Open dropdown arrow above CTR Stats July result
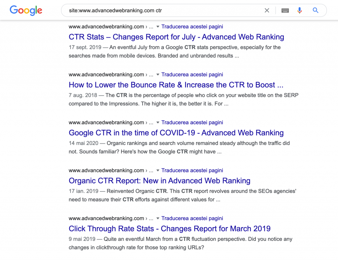 [158, 27]
